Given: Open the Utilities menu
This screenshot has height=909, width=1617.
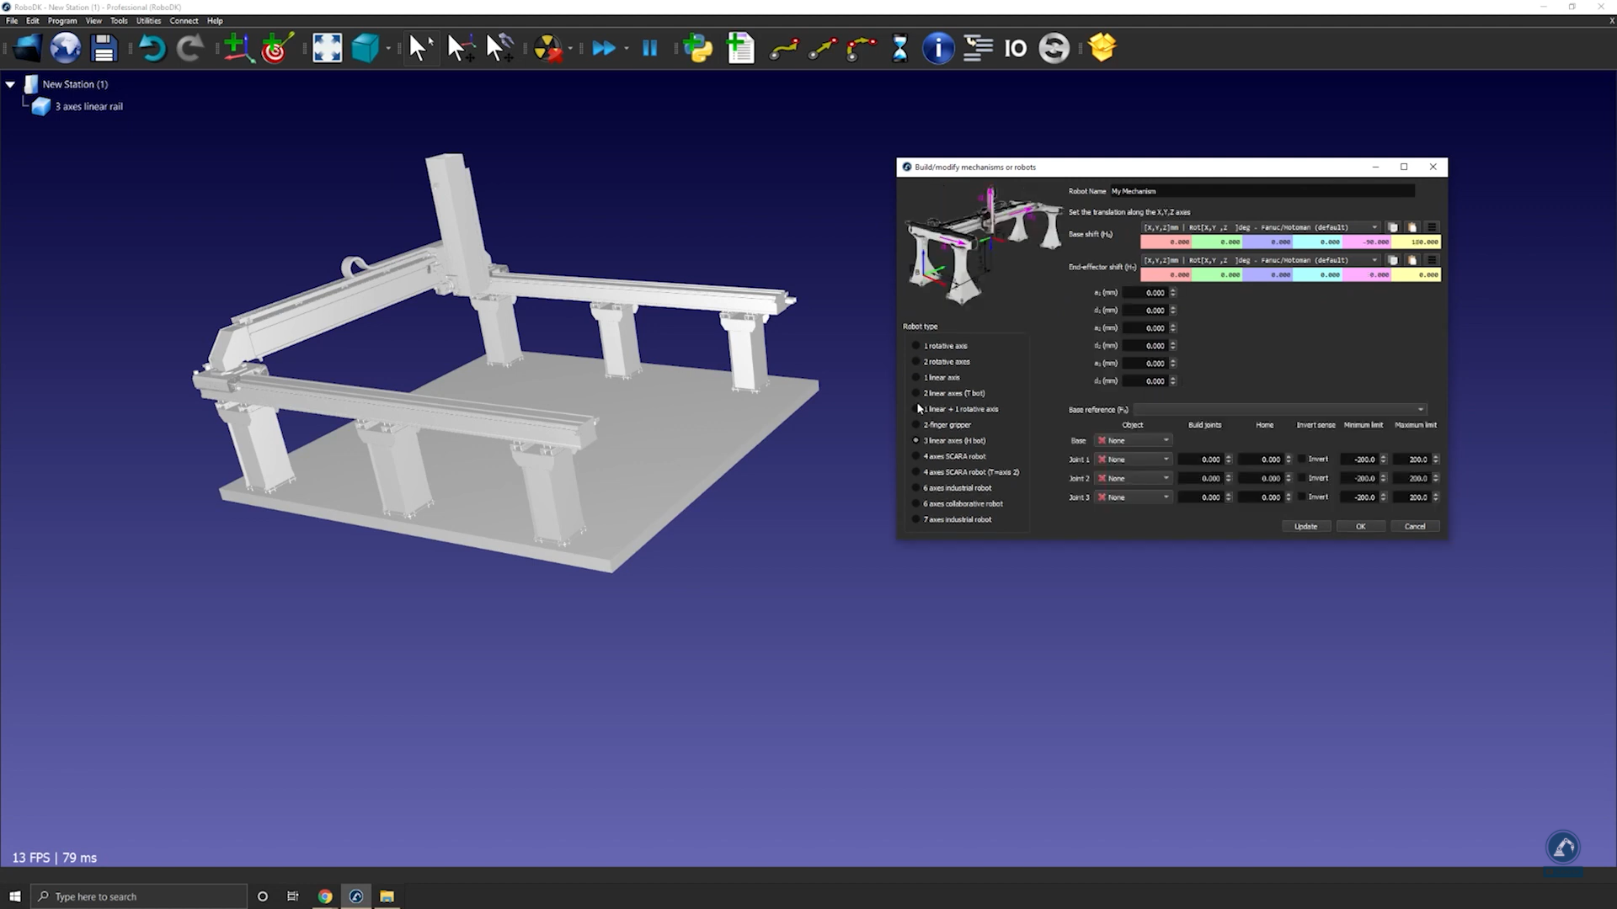Looking at the screenshot, I should (x=148, y=20).
